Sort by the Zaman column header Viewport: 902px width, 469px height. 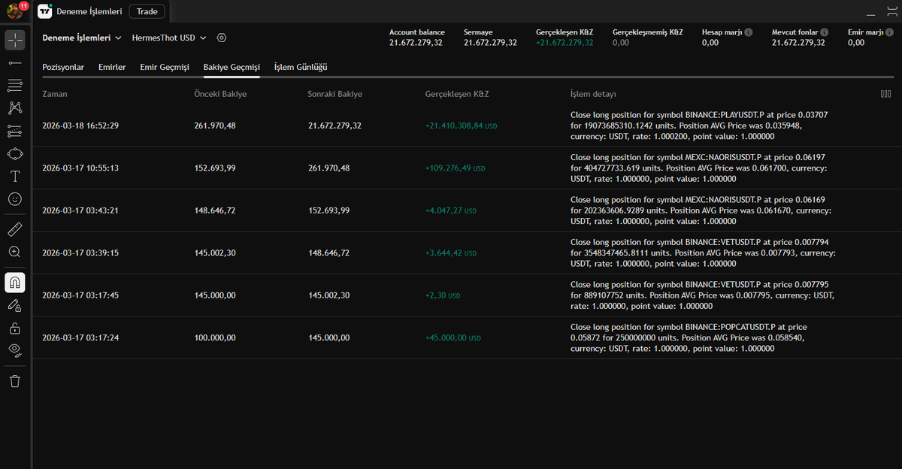pos(55,94)
